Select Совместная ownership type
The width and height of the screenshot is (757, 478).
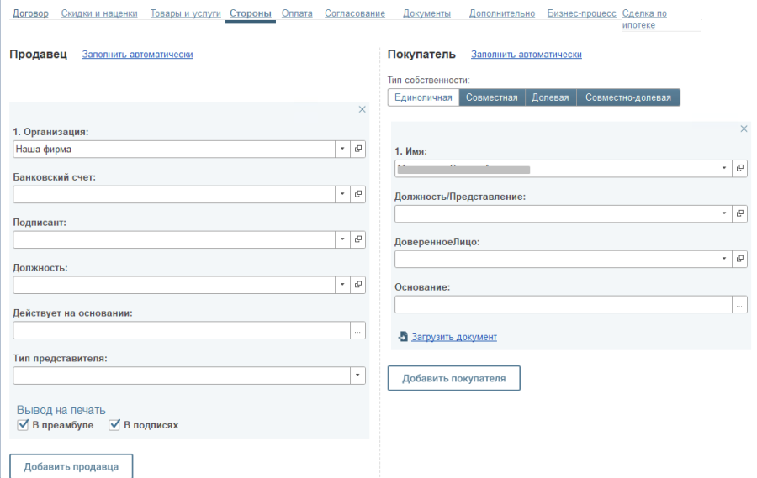492,97
